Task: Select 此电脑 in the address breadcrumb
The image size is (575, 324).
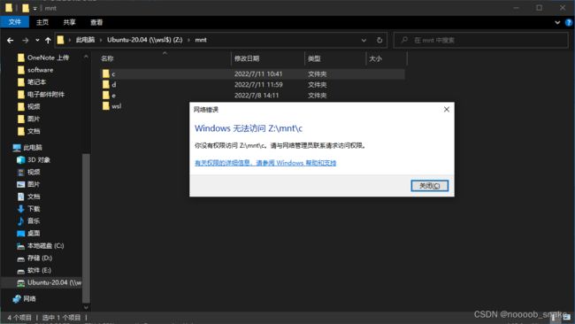Action: point(85,40)
